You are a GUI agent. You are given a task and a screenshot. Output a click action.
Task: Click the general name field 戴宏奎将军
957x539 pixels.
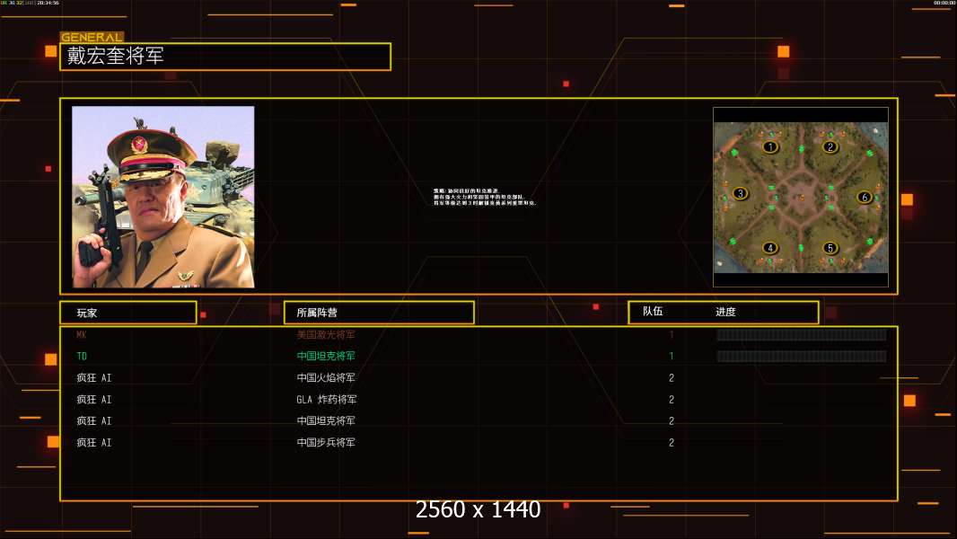pos(225,57)
